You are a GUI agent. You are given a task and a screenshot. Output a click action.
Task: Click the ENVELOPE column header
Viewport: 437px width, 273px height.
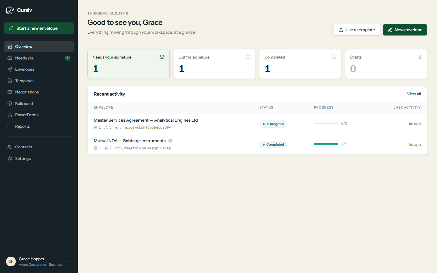coord(103,107)
